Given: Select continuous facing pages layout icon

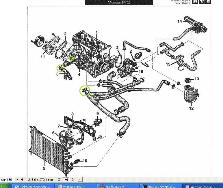Looking at the screenshot, I should (x=73, y=180).
